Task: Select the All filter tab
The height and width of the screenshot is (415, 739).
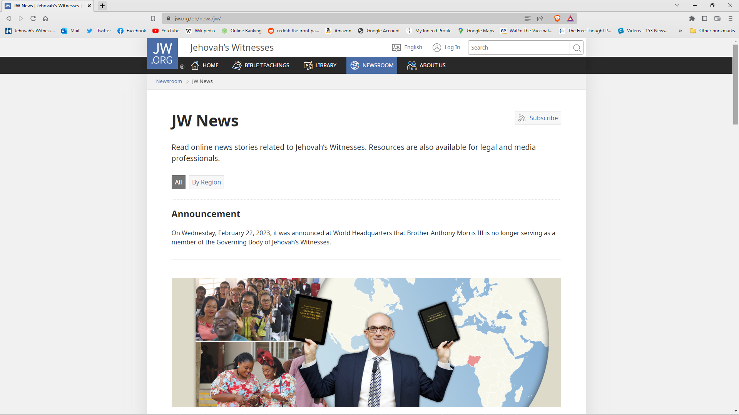Action: click(x=178, y=182)
